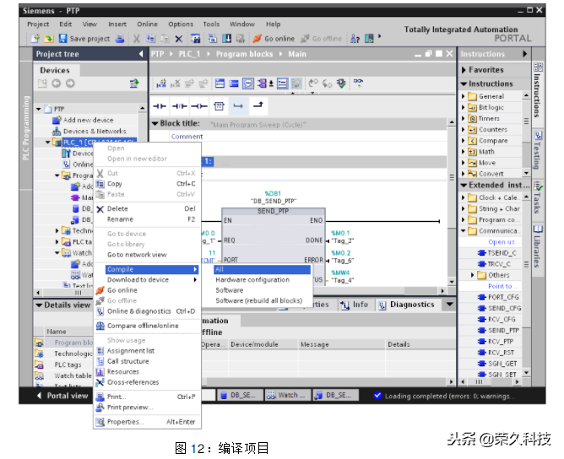The width and height of the screenshot is (564, 459).
Task: Insert an empty box instruction
Action: tap(219, 106)
